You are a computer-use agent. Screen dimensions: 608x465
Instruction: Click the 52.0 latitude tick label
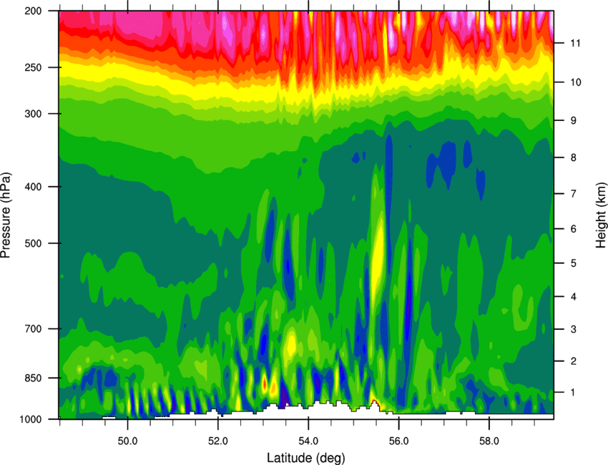(x=218, y=441)
